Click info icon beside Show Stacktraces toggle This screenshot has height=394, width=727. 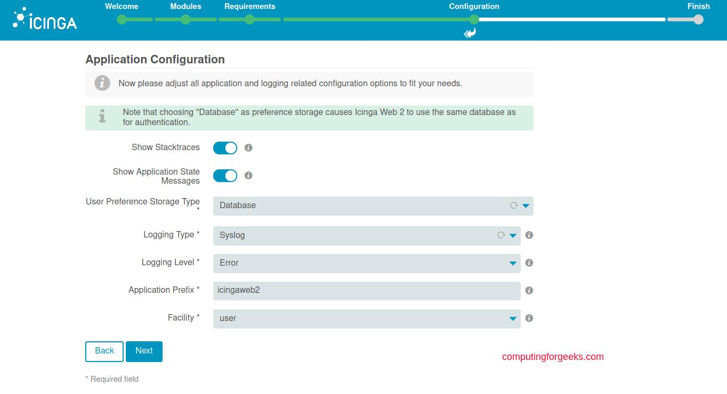pos(248,148)
